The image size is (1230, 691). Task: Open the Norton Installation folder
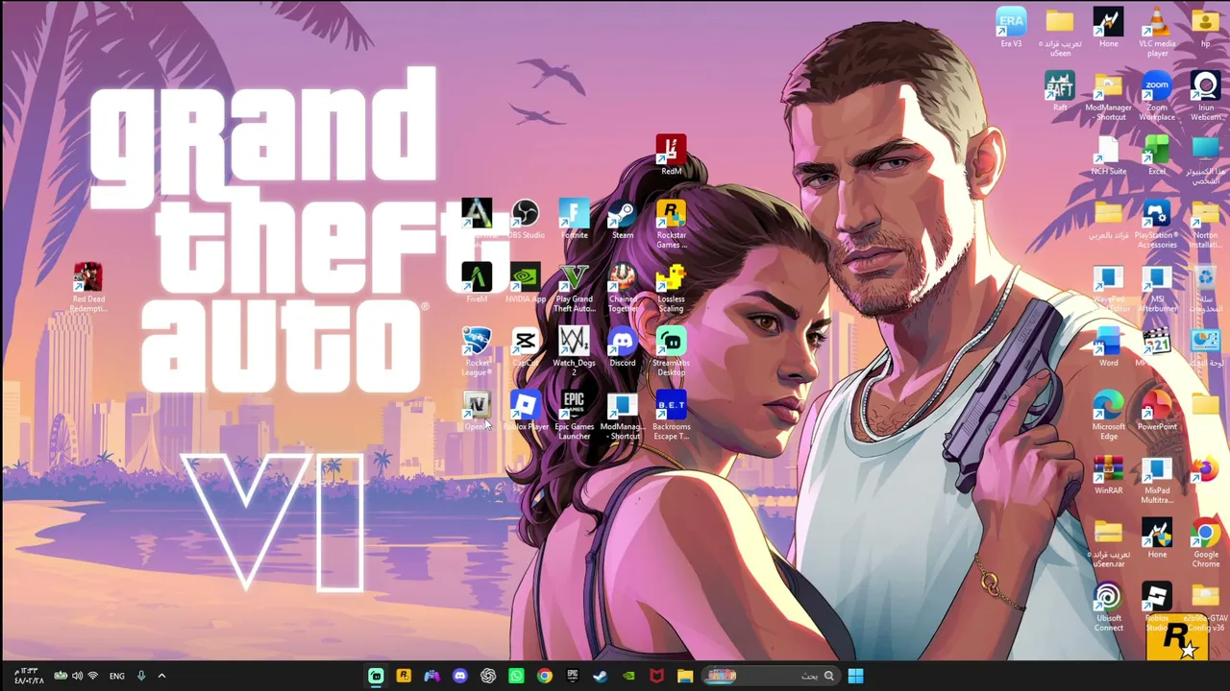click(x=1205, y=224)
